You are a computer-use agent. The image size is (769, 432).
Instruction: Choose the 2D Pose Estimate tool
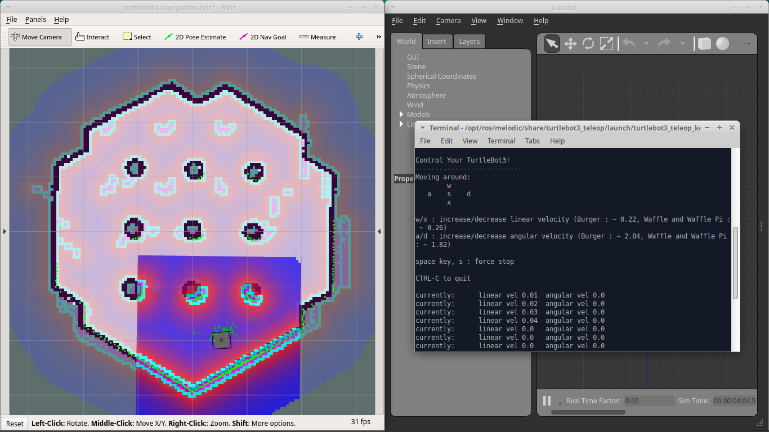click(x=195, y=37)
